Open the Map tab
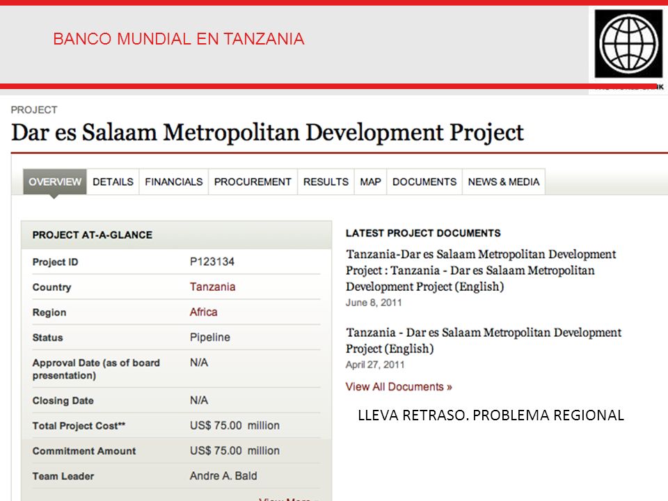 371,182
